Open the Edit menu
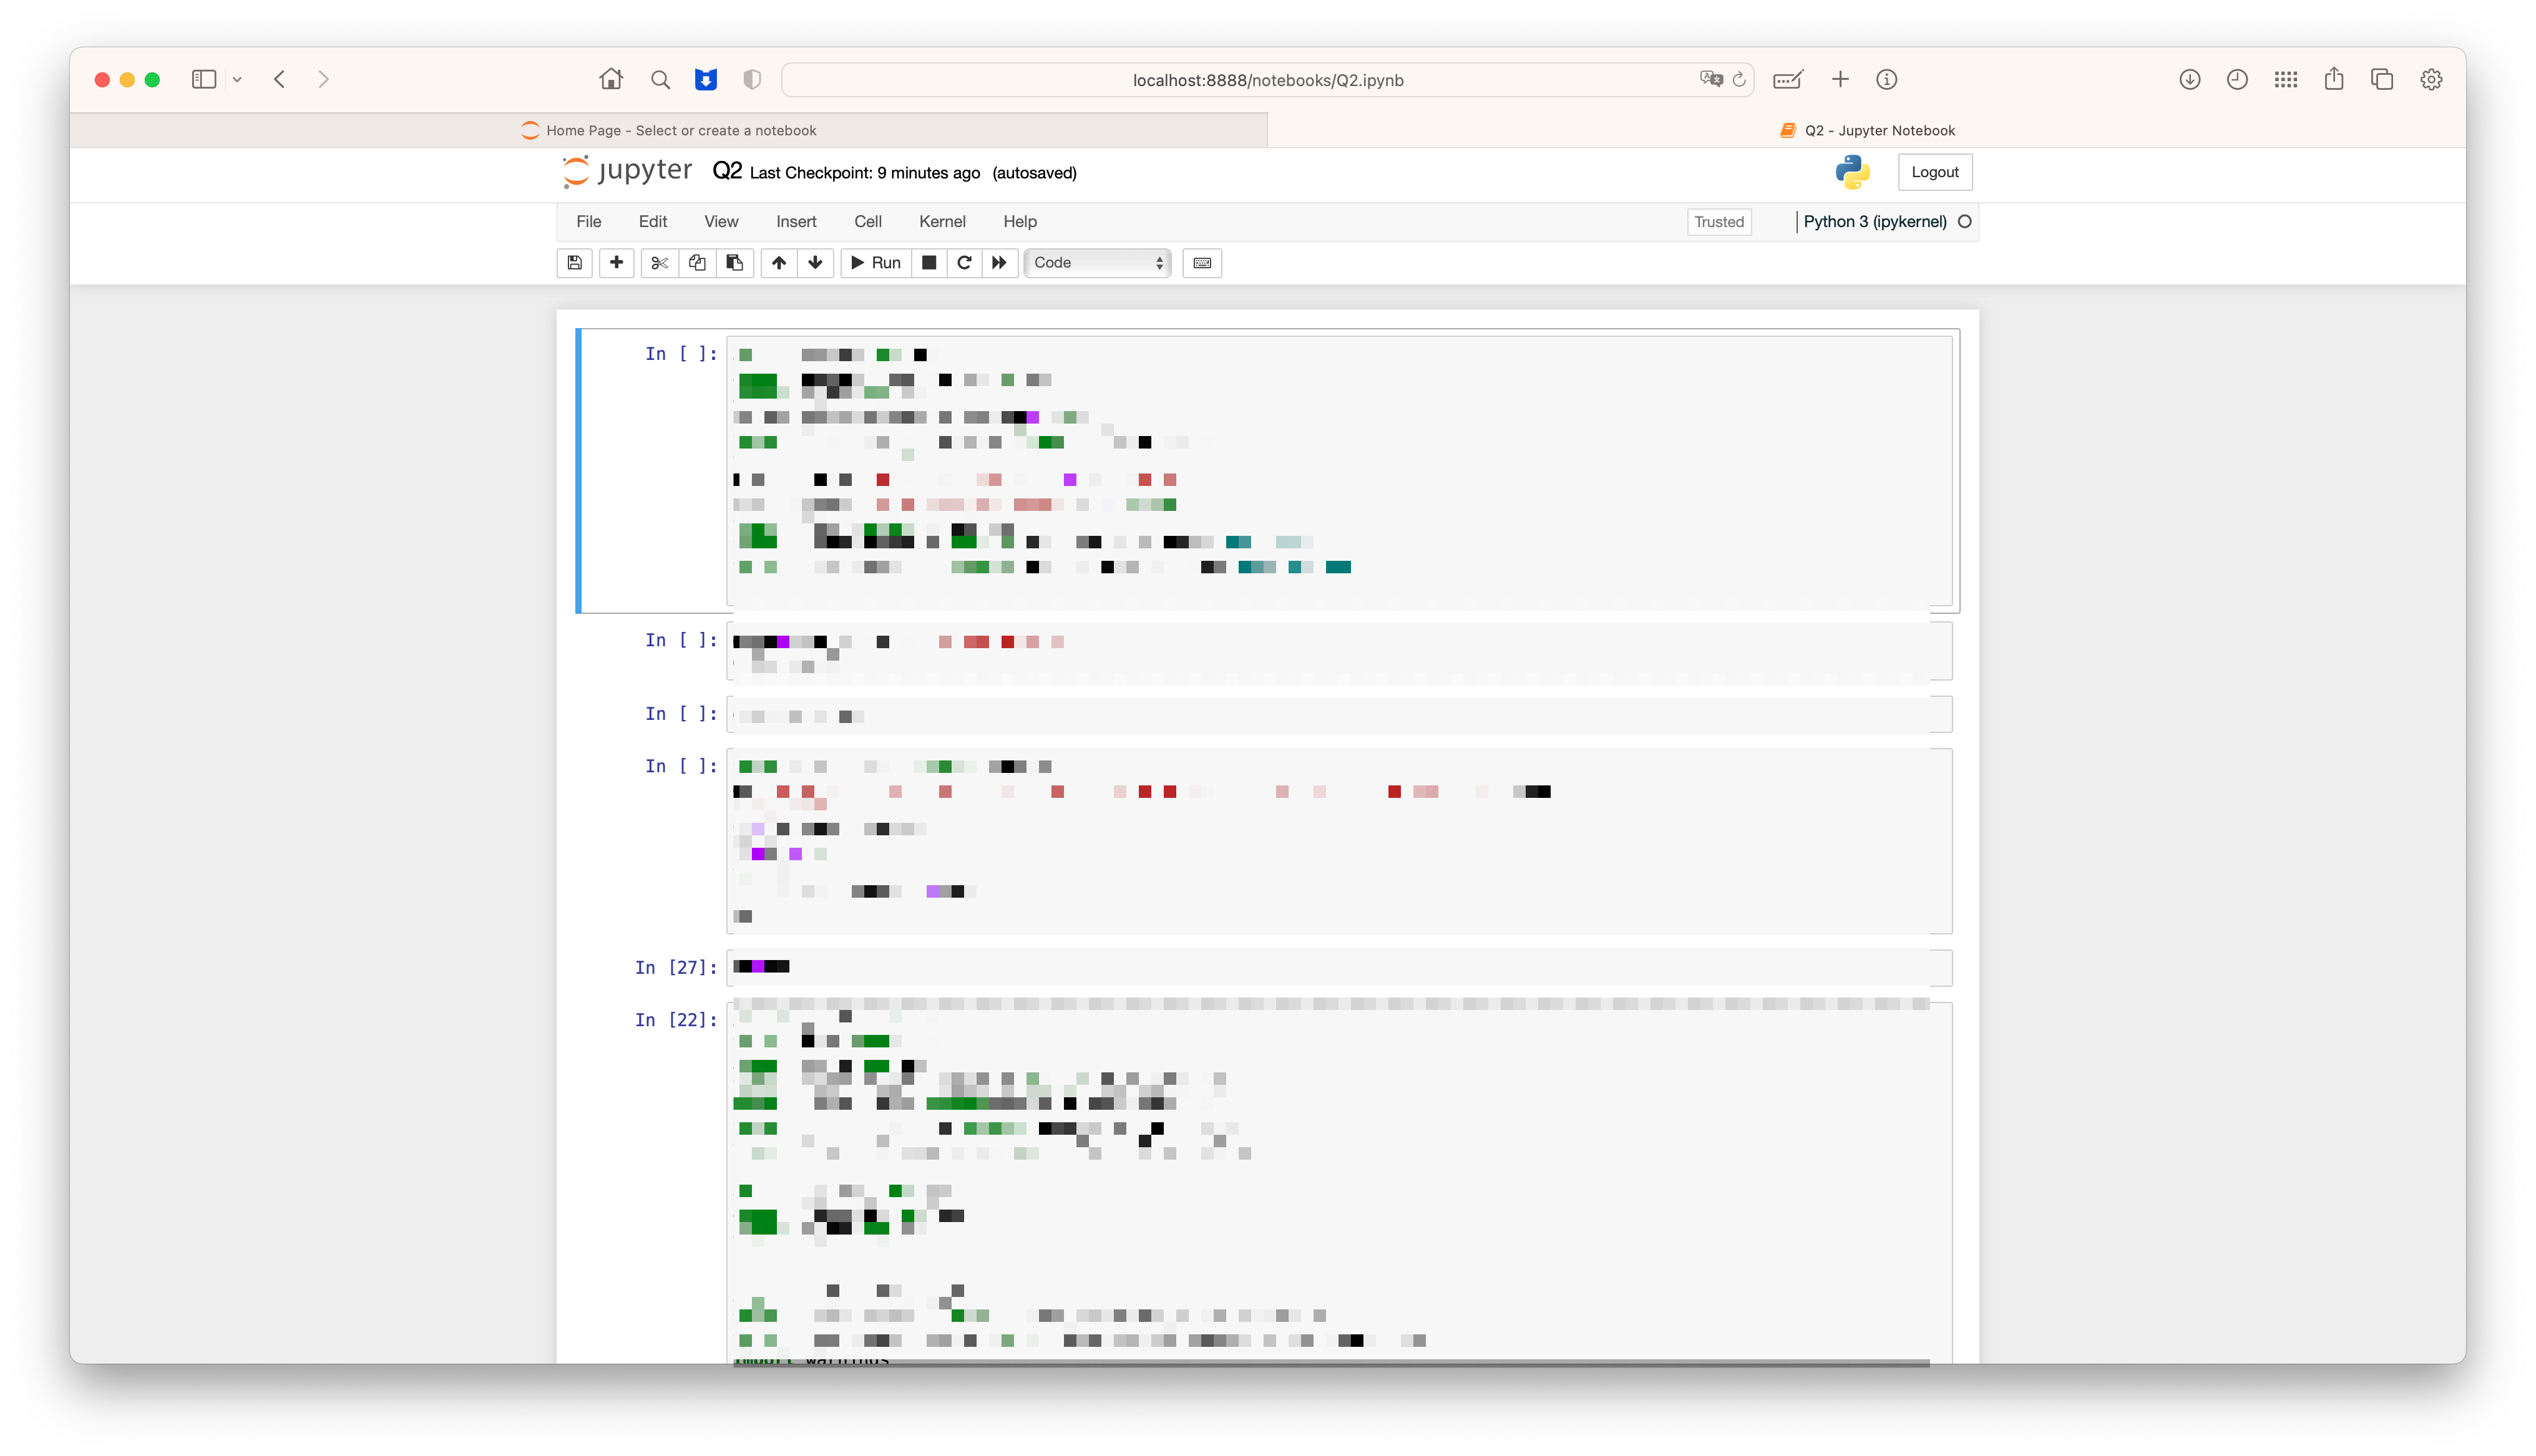This screenshot has width=2536, height=1456. point(652,221)
